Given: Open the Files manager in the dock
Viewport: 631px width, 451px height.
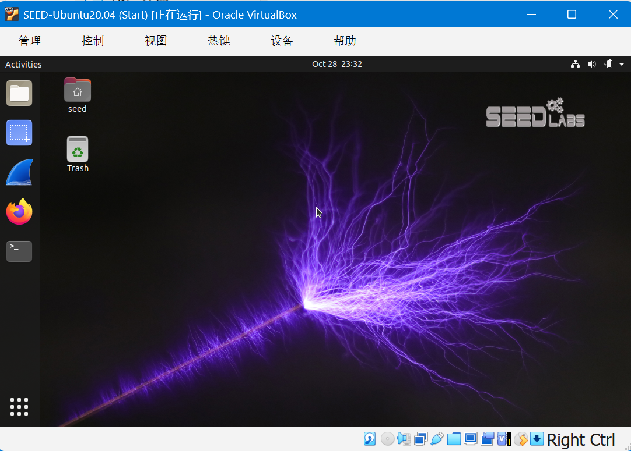Looking at the screenshot, I should click(x=19, y=93).
